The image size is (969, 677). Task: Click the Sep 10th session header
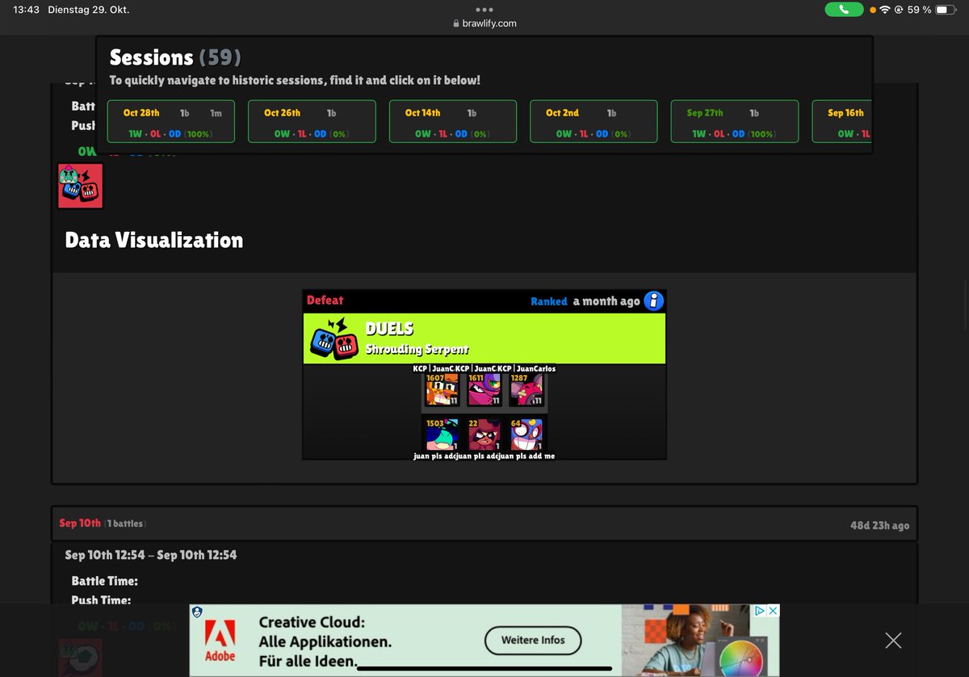484,524
